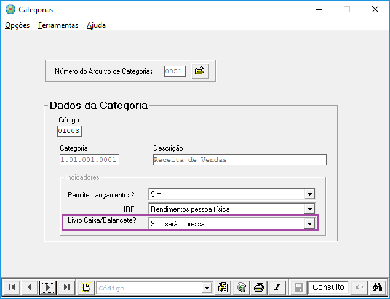Click the edit record icon with pencil
The width and height of the screenshot is (390, 299).
(x=222, y=287)
